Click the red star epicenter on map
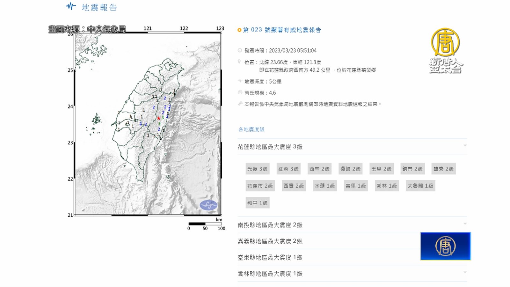Viewport: 510px width, 287px height. click(158, 118)
